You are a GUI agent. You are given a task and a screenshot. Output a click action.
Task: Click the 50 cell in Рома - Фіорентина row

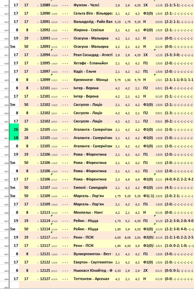point(26,163)
